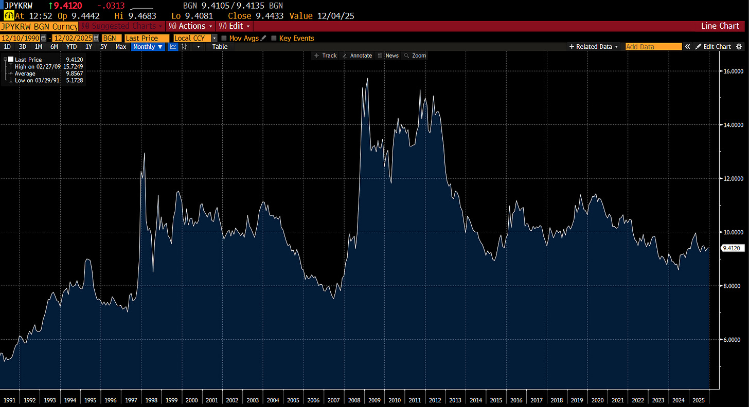Image resolution: width=749 pixels, height=407 pixels.
Task: Select the line chart type icon
Action: (x=173, y=47)
